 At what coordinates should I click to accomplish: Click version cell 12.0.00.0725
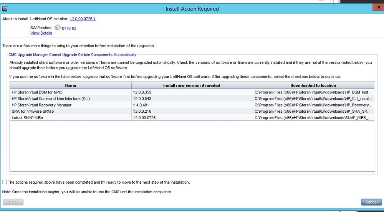[x=192, y=118]
